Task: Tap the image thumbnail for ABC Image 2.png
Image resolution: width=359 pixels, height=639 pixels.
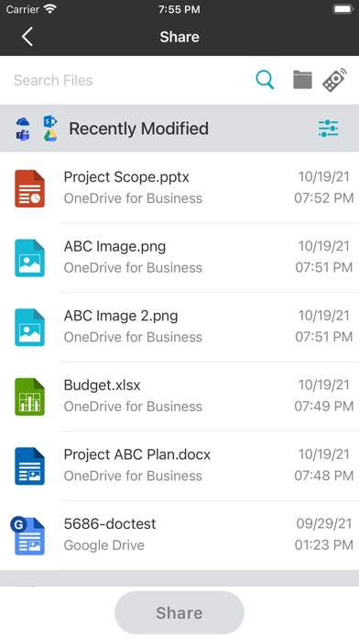Action: [29, 327]
